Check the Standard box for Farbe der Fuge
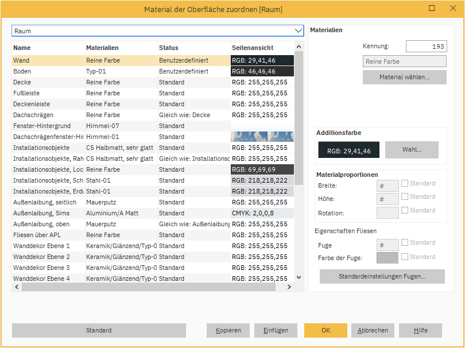 [405, 257]
